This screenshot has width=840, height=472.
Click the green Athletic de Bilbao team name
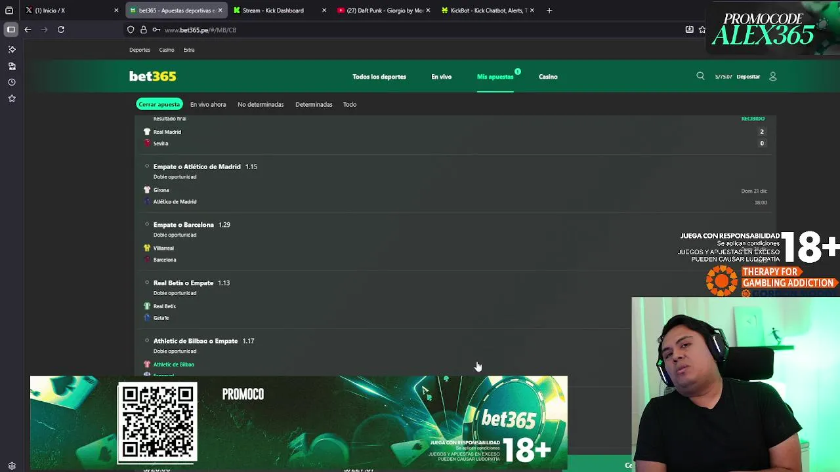pos(174,364)
